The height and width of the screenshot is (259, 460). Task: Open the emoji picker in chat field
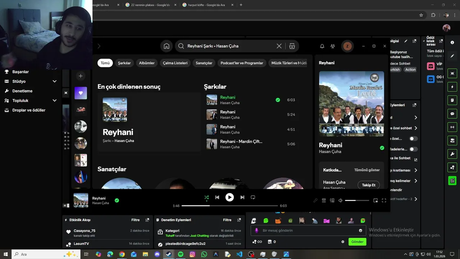point(360,231)
